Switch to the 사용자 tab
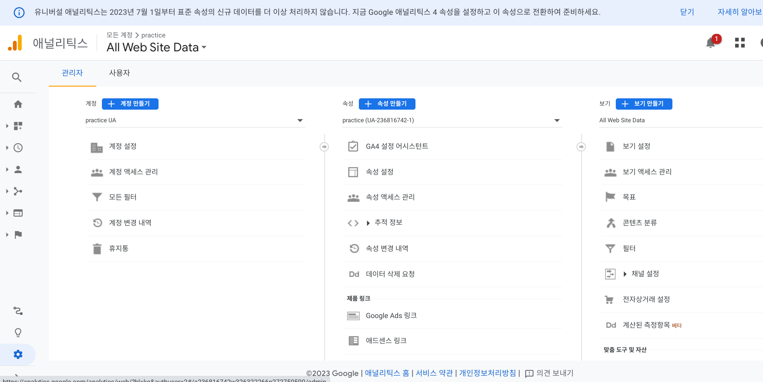The width and height of the screenshot is (763, 382). [119, 73]
